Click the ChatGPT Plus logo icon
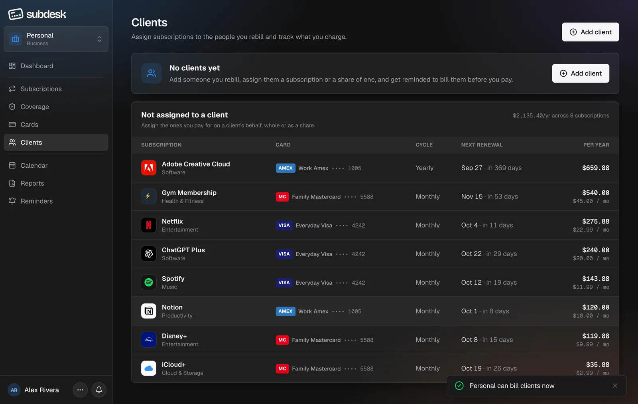 click(149, 254)
